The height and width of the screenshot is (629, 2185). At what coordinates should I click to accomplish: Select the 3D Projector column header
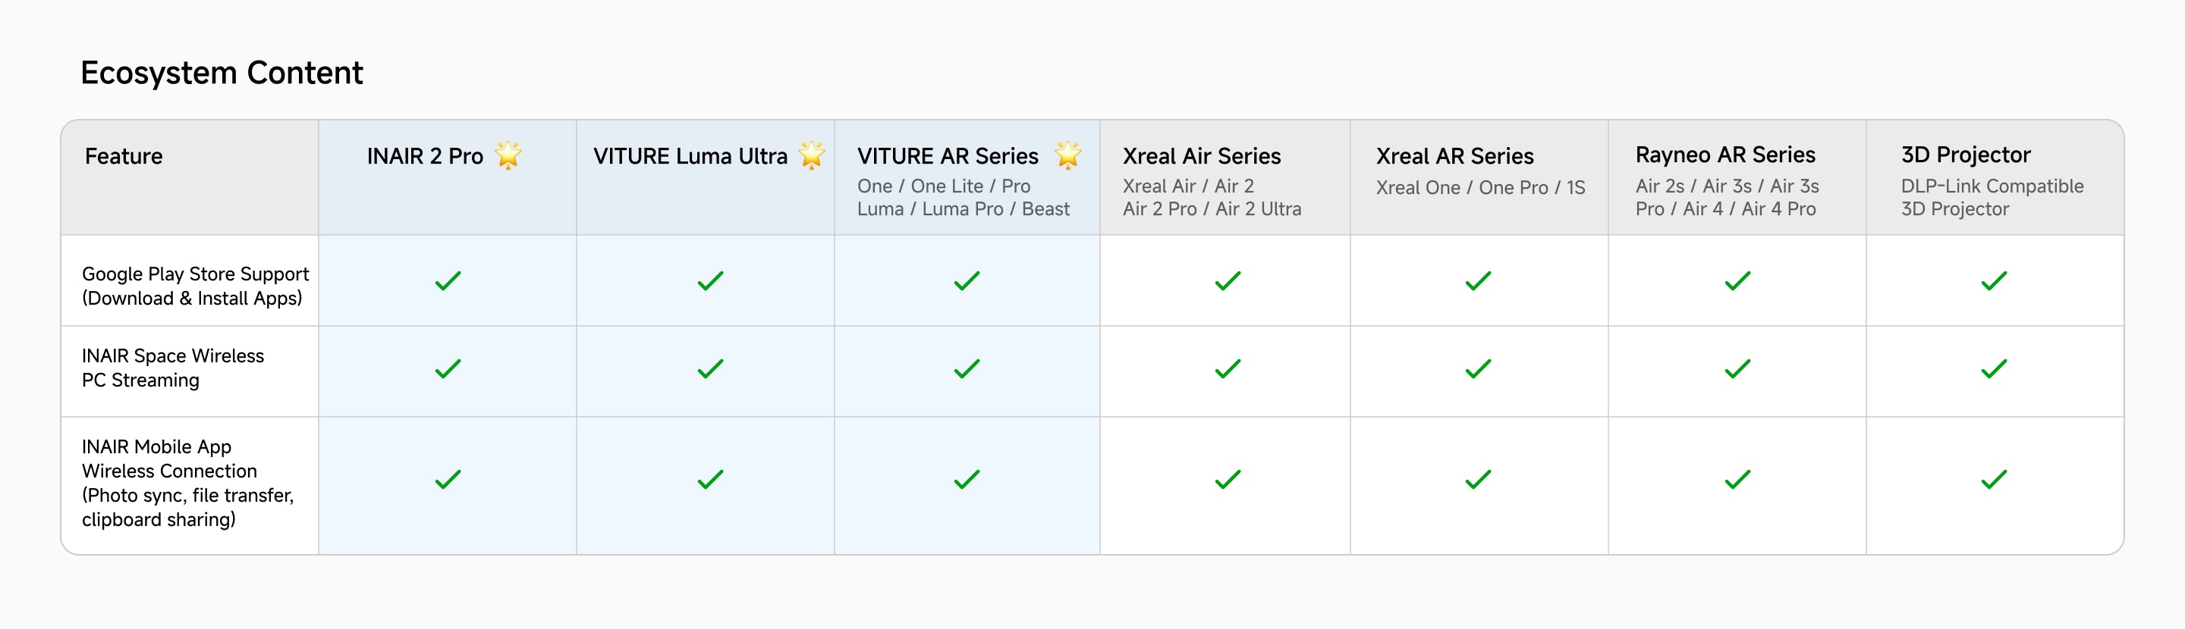pos(1965,155)
